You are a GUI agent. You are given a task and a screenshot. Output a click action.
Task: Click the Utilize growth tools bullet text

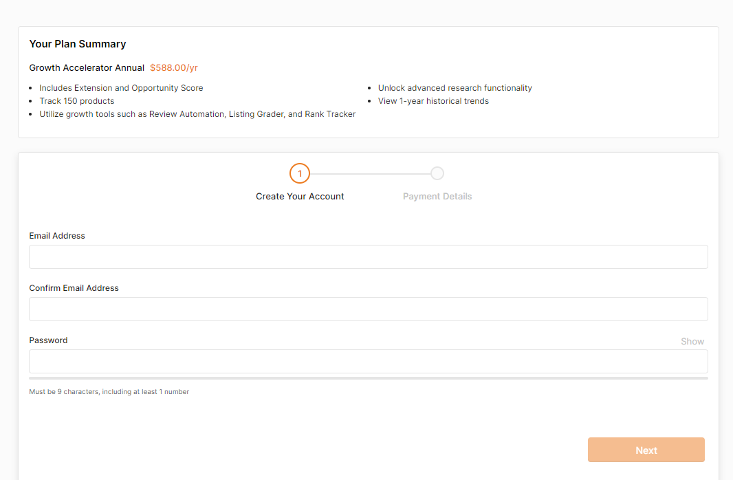point(197,114)
